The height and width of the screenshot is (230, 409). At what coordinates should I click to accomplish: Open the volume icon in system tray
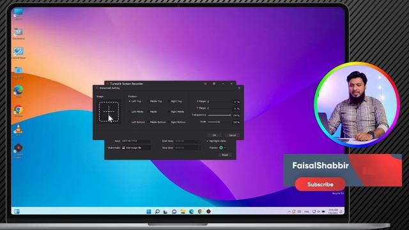[318, 211]
